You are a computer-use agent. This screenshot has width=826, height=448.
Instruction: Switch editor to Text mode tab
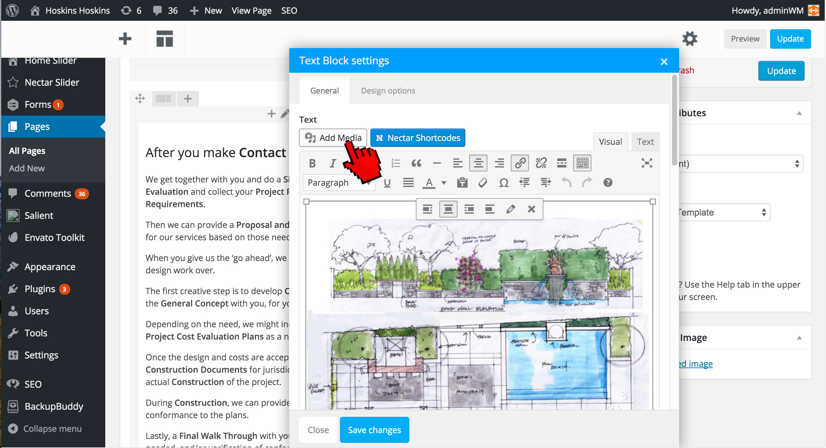pyautogui.click(x=645, y=142)
